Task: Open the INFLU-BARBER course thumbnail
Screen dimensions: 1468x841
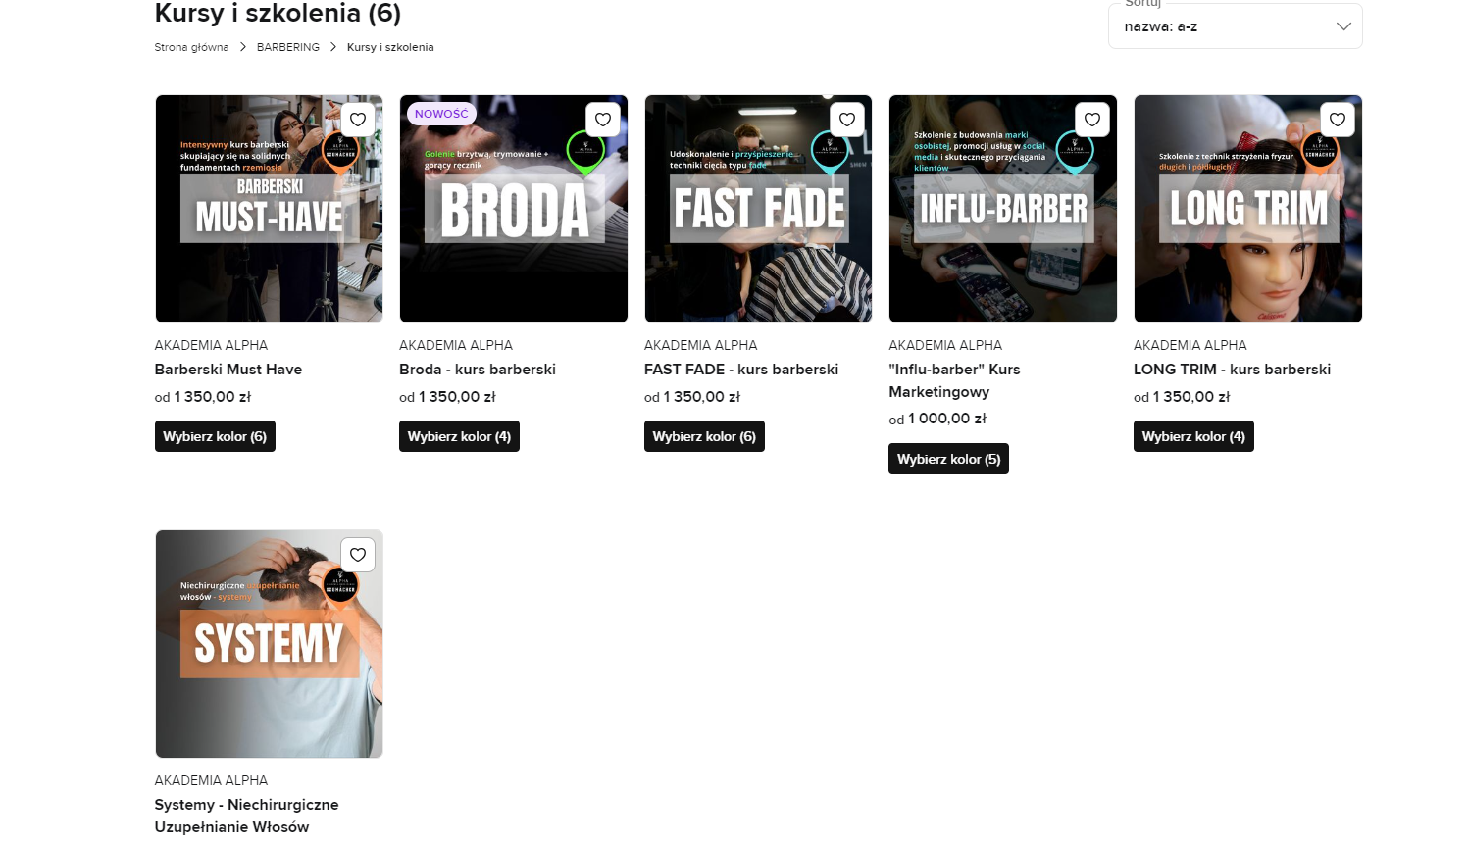Action: coord(1003,209)
